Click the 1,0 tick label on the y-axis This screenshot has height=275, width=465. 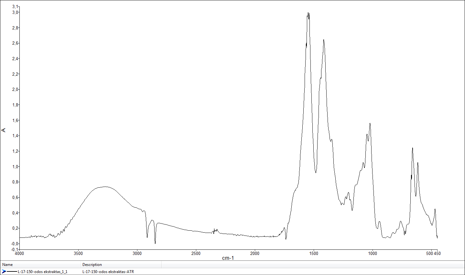[16, 167]
